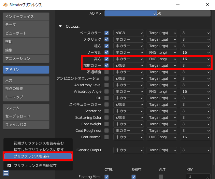This screenshot has height=179, width=215.
Task: Open スペキュラーカラー file format dropdown
Action: coord(162,104)
